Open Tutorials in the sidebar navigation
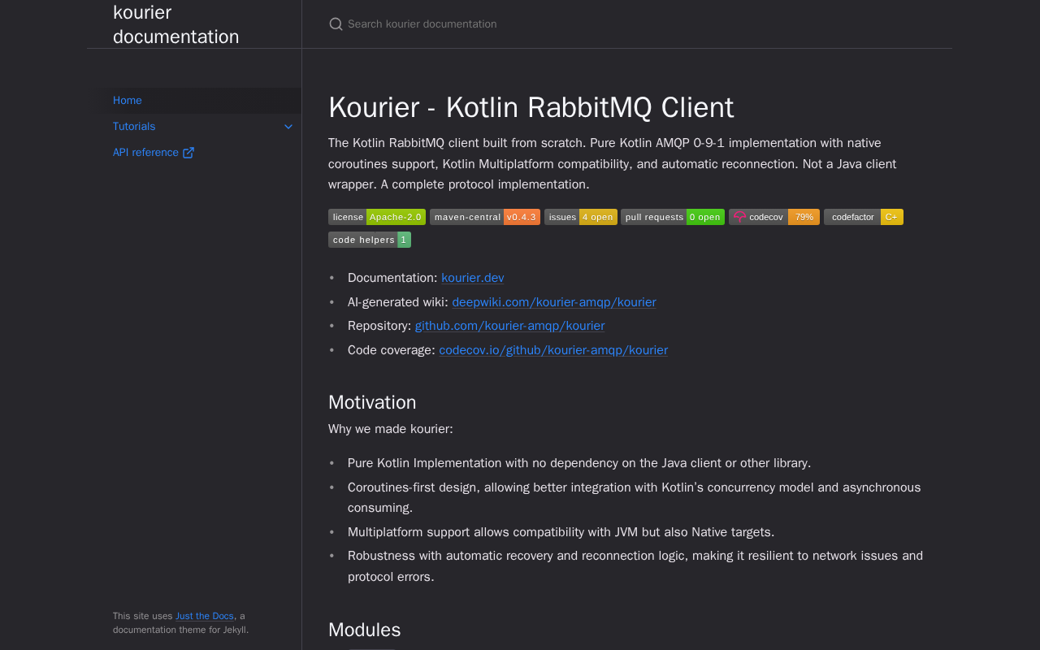 click(134, 127)
